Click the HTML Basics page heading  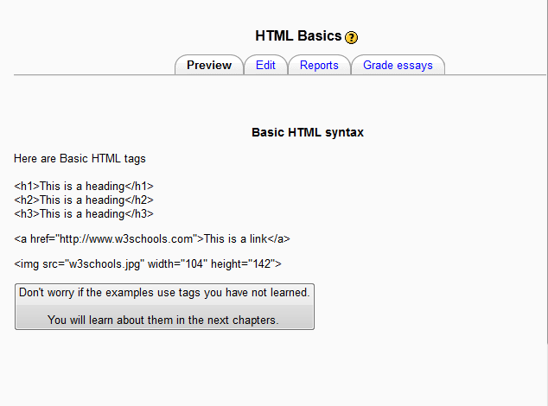point(298,36)
